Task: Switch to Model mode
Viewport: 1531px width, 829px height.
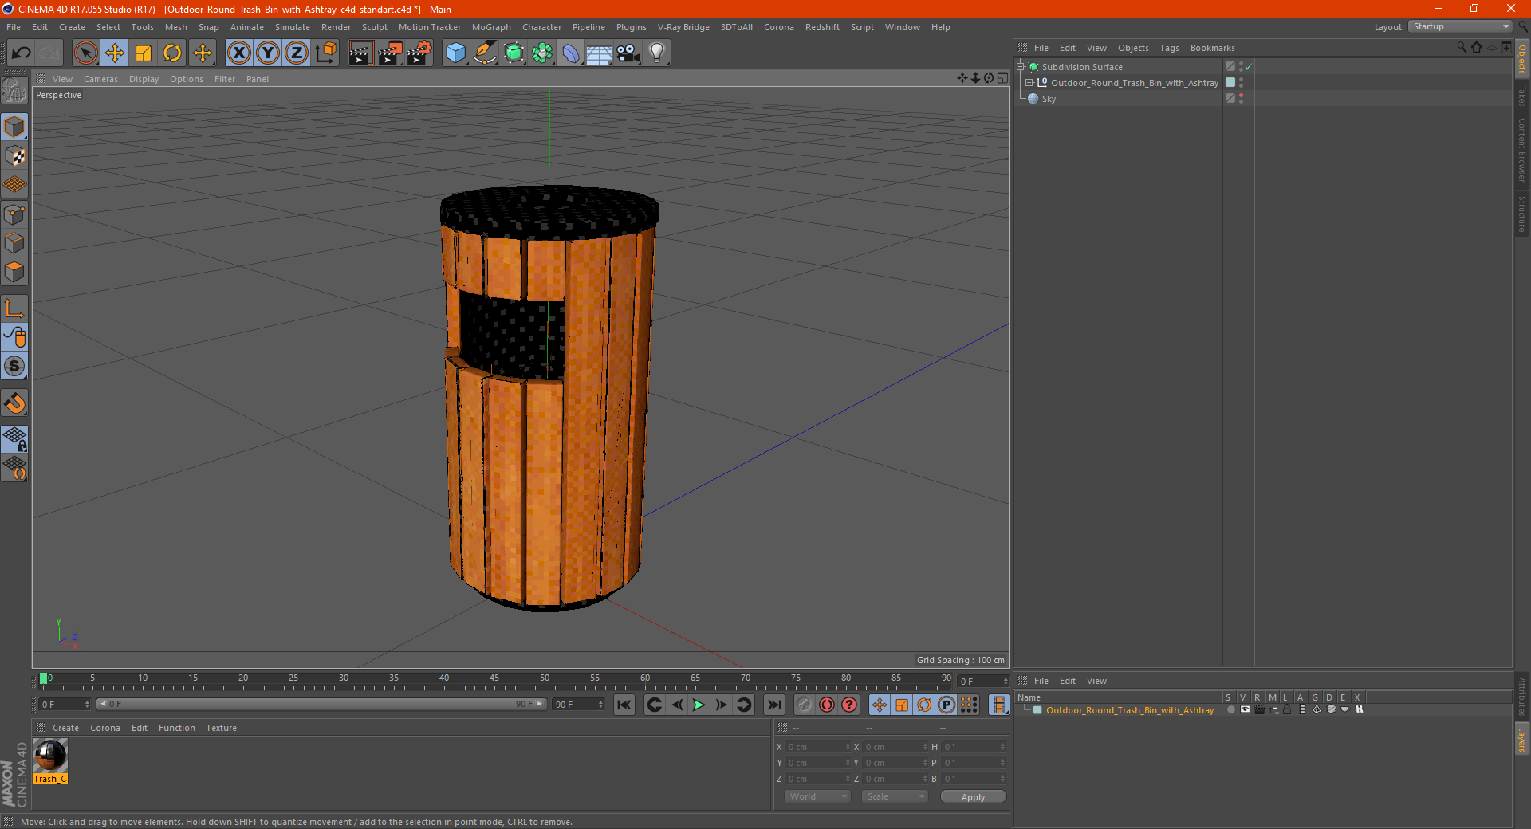Action: (x=14, y=128)
